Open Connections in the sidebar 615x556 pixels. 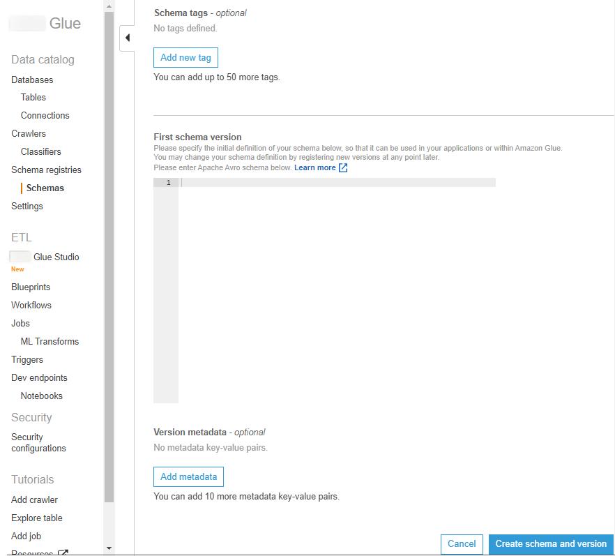(x=45, y=116)
